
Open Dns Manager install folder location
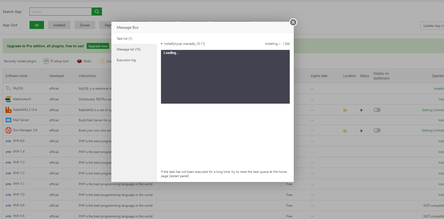345,131
